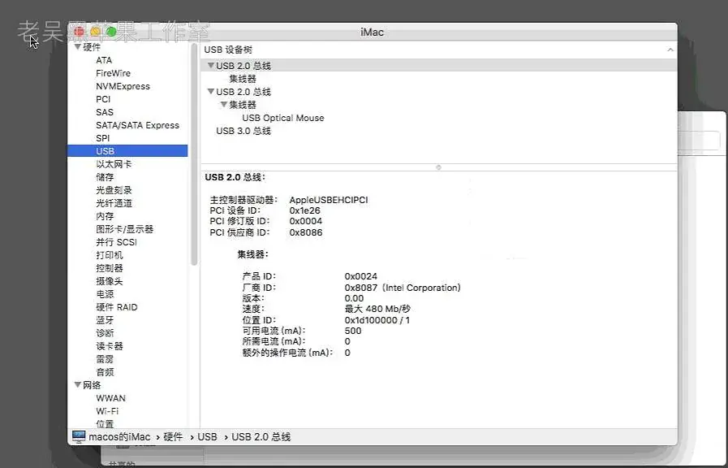Image resolution: width=728 pixels, height=468 pixels.
Task: Click USB 2.0 总线 in path bar
Action: point(261,437)
